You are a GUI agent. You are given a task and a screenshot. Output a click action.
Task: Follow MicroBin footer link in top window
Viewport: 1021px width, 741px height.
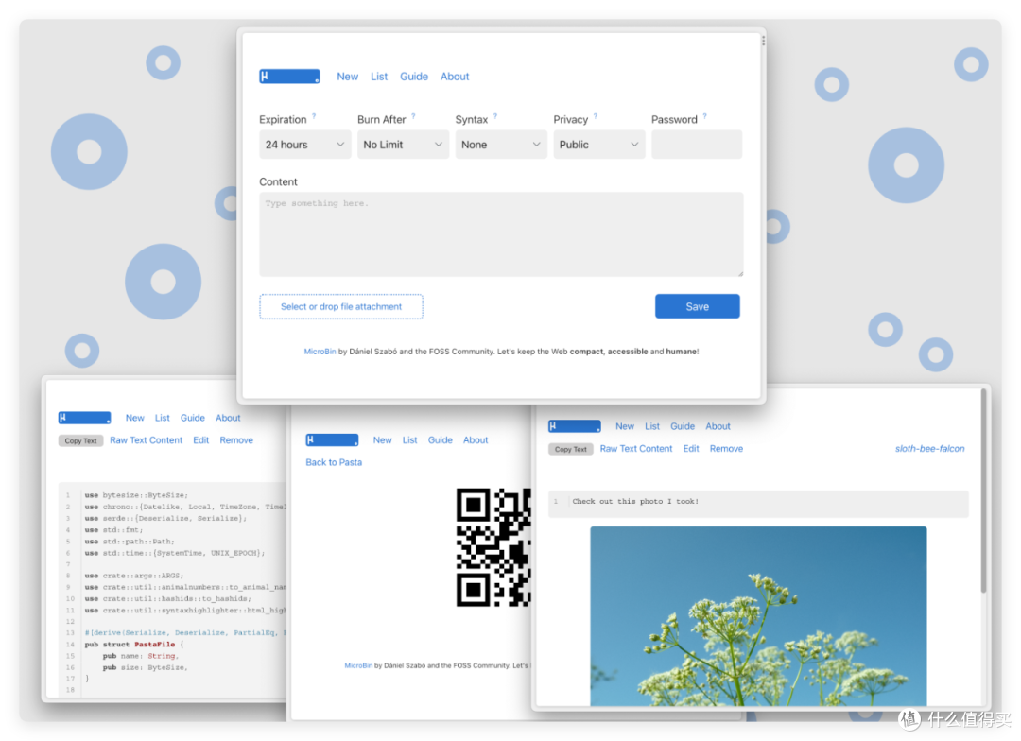320,352
